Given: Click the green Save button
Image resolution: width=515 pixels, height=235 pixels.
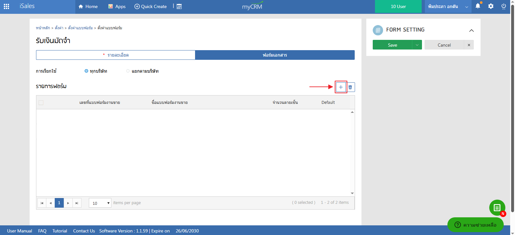Looking at the screenshot, I should [x=392, y=45].
